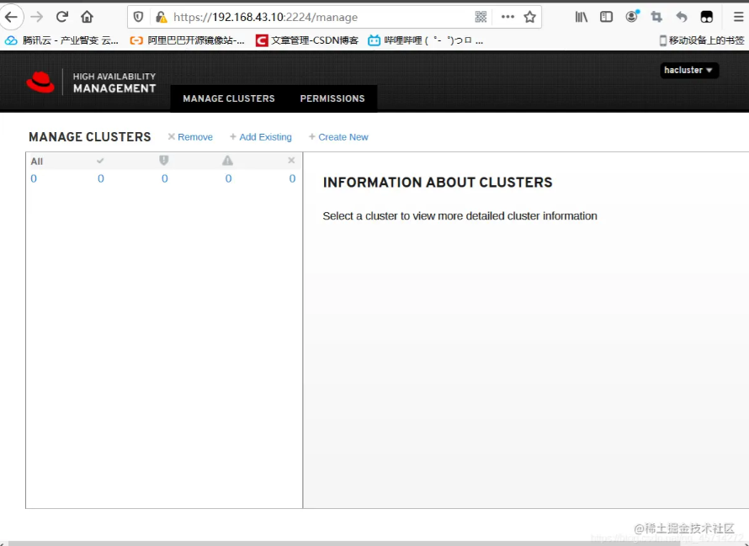The height and width of the screenshot is (546, 749).
Task: Open the browser hamburger menu
Action: click(739, 17)
